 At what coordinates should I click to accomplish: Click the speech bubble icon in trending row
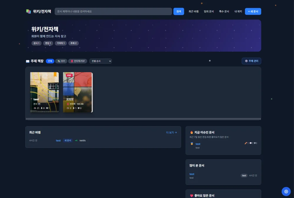[x=250, y=143]
